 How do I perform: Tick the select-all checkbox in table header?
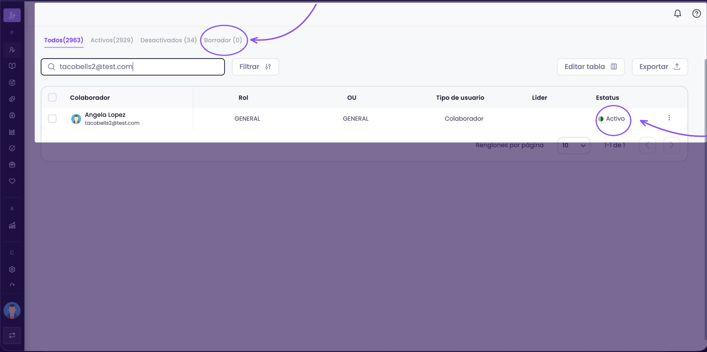[52, 98]
